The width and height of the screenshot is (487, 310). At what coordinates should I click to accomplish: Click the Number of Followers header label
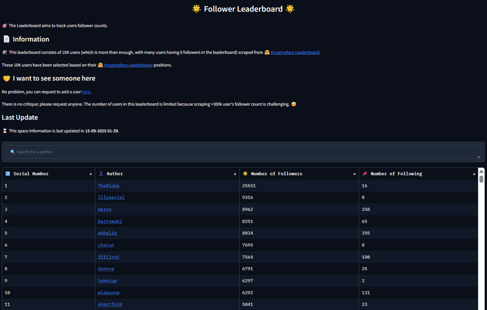tap(276, 174)
